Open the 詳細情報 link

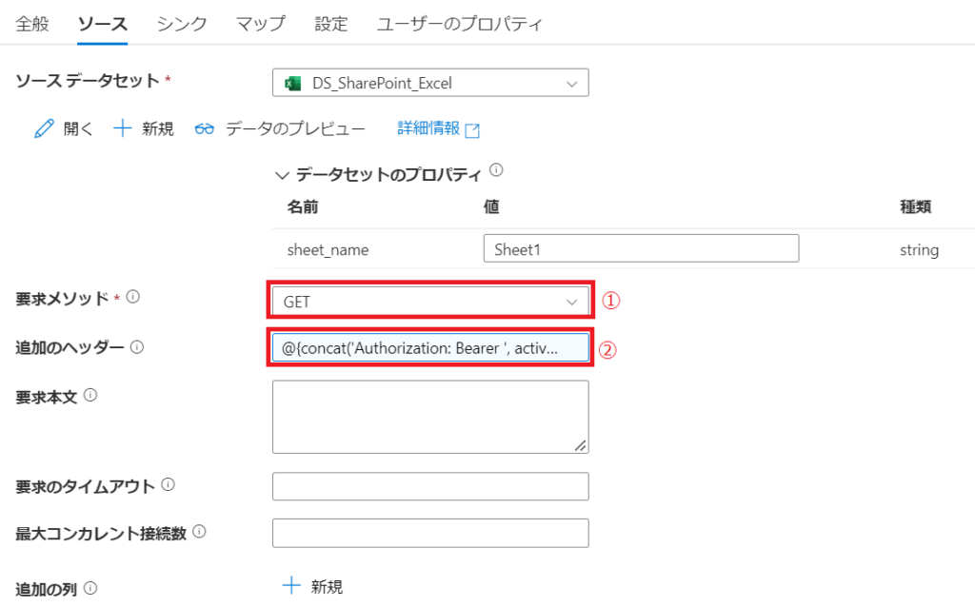click(x=428, y=128)
